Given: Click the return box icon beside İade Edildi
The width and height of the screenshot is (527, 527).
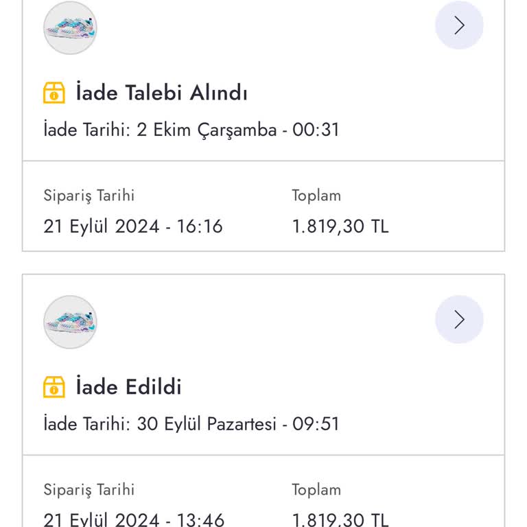Looking at the screenshot, I should coord(54,387).
